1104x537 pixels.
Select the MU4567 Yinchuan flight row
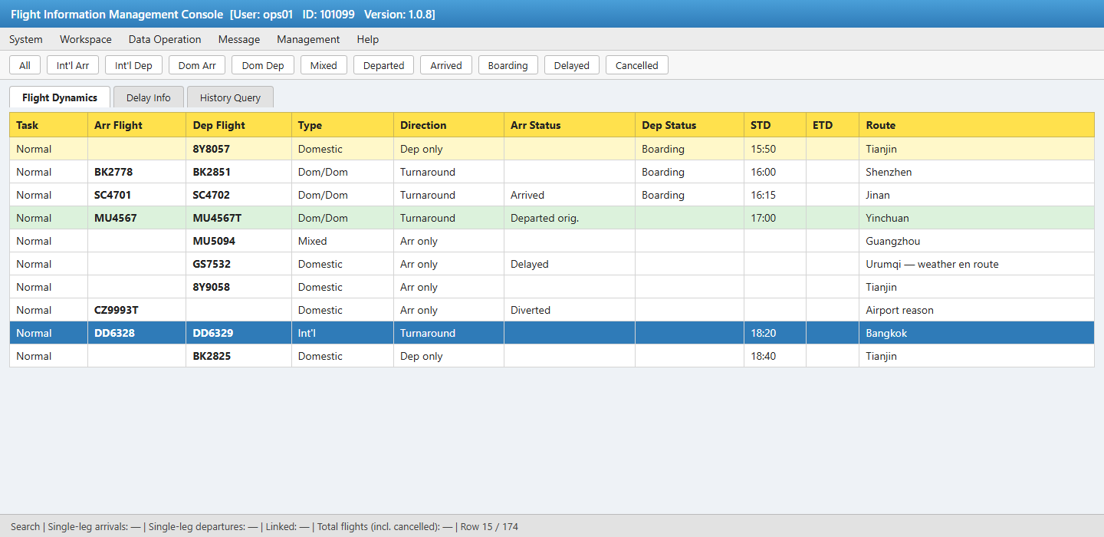click(552, 218)
